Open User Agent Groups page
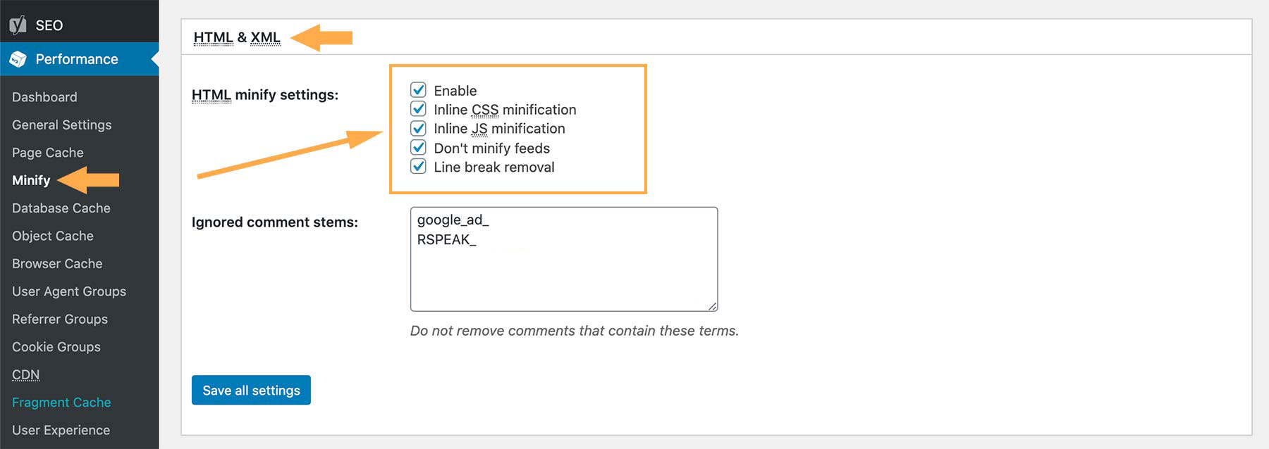This screenshot has height=449, width=1269. point(68,291)
